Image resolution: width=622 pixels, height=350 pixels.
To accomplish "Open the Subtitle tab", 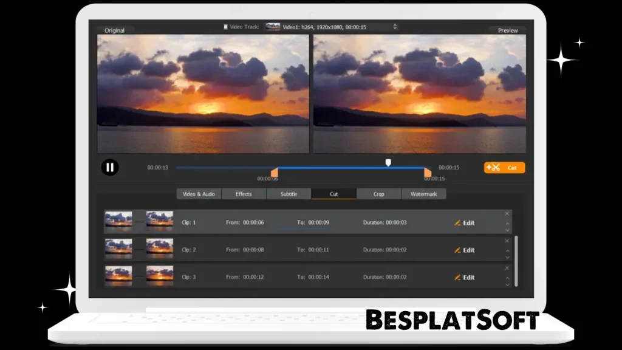I will [289, 194].
